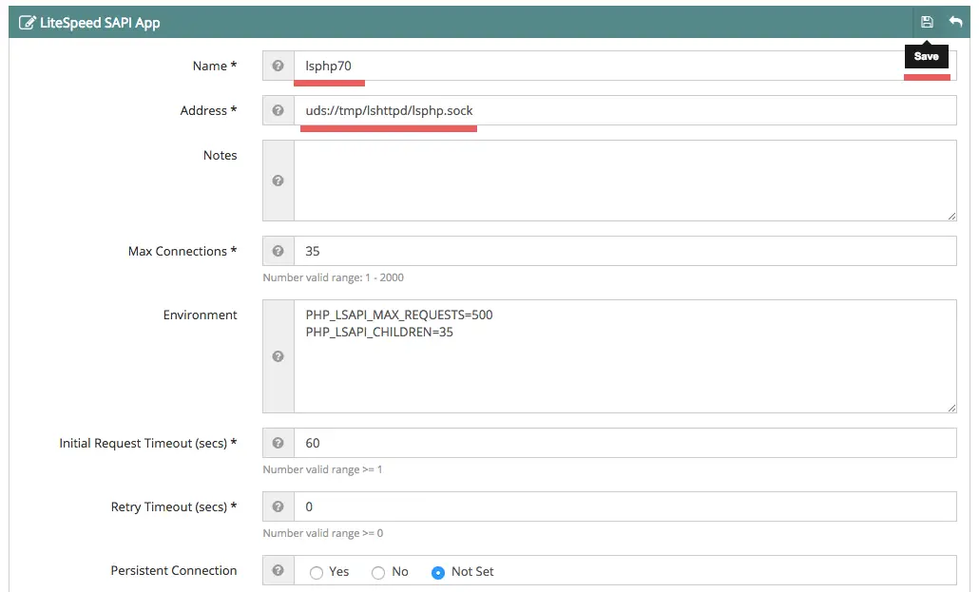The height and width of the screenshot is (592, 979).
Task: Open help for Max Connections field
Action: coord(278,251)
